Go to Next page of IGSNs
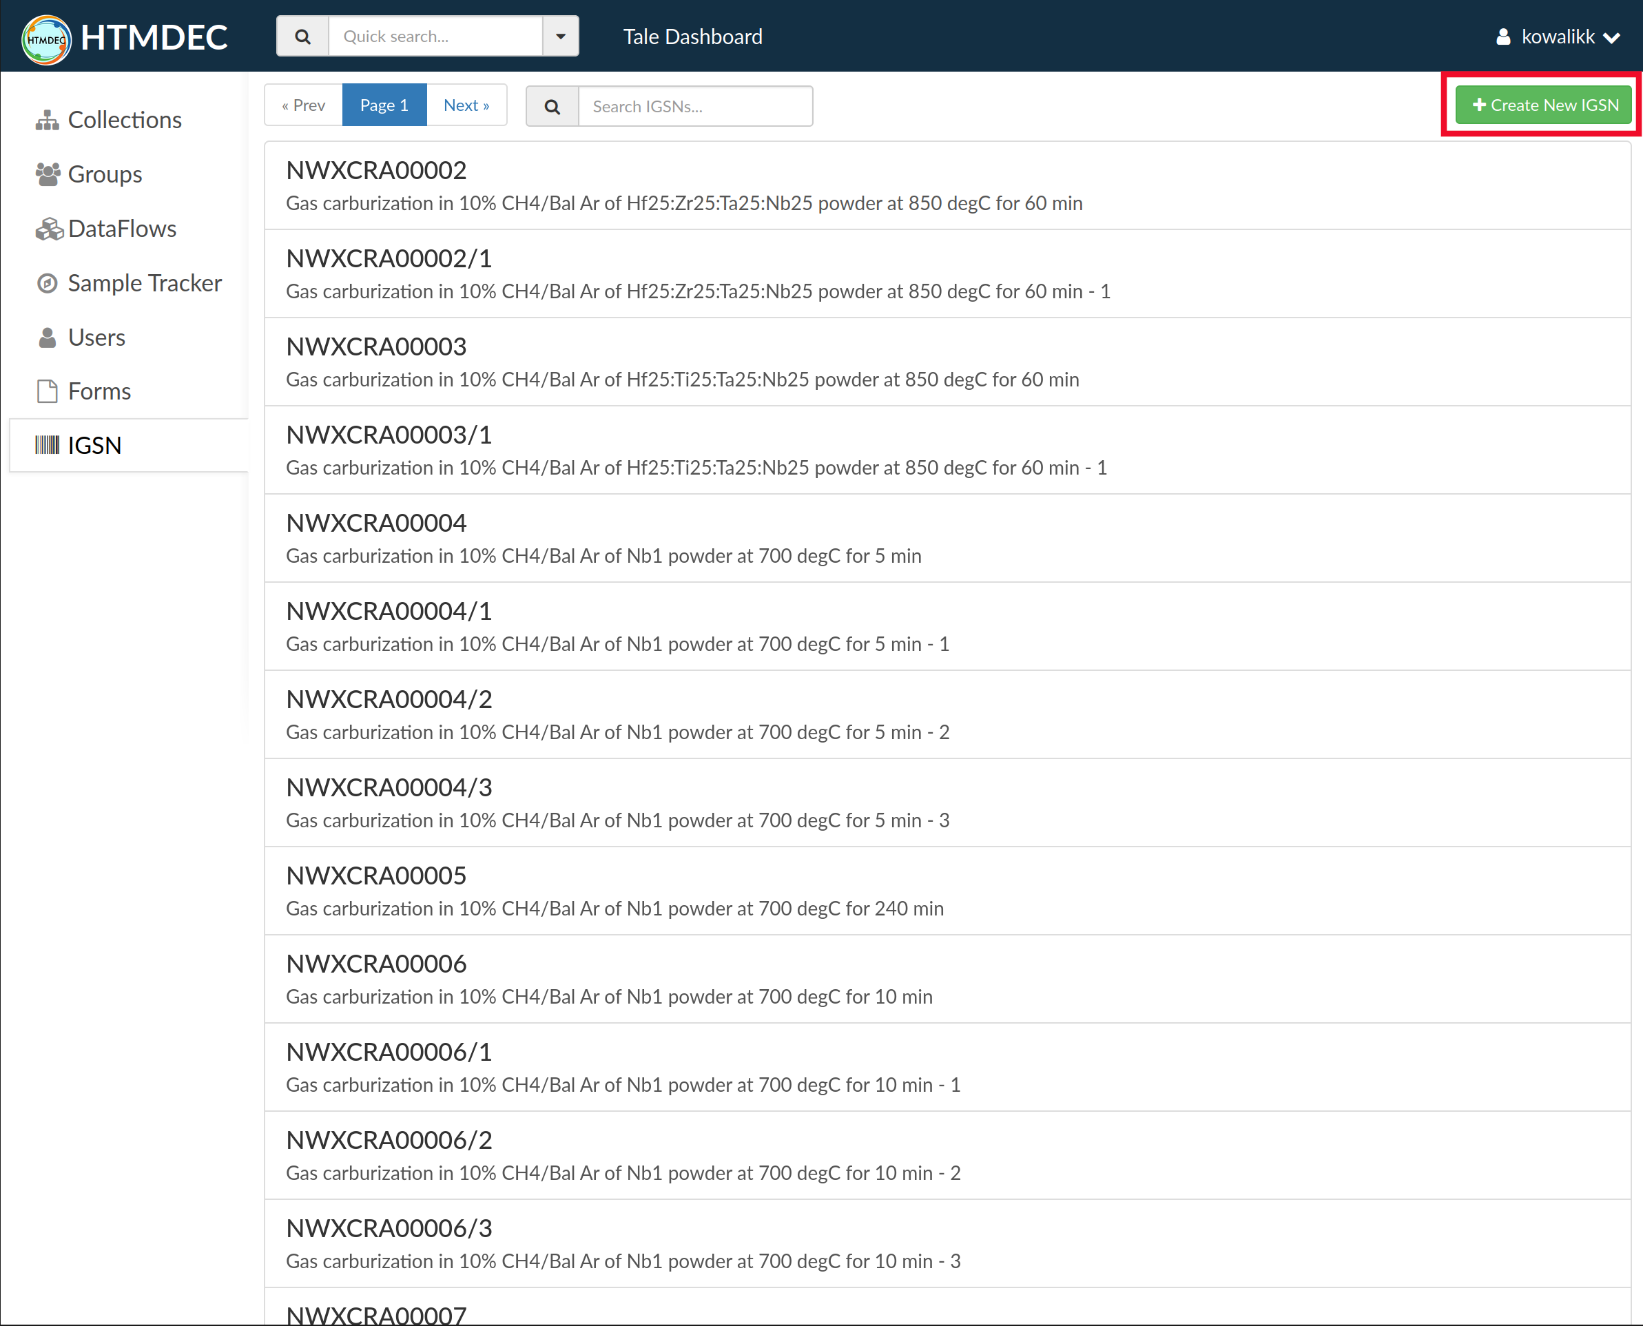The image size is (1643, 1326). pyautogui.click(x=466, y=105)
